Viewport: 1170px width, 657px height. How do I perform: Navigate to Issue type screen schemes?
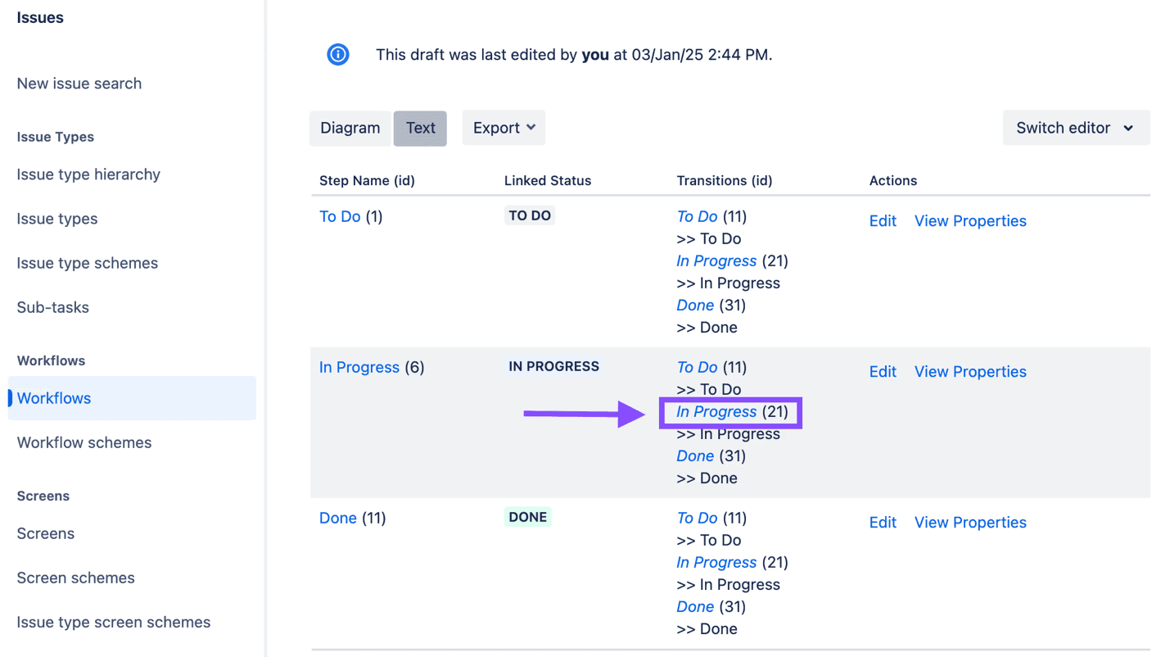[113, 622]
